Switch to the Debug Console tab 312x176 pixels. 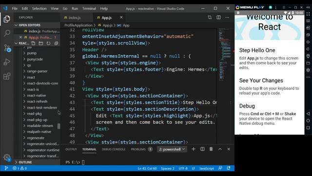pyautogui.click(x=114, y=149)
